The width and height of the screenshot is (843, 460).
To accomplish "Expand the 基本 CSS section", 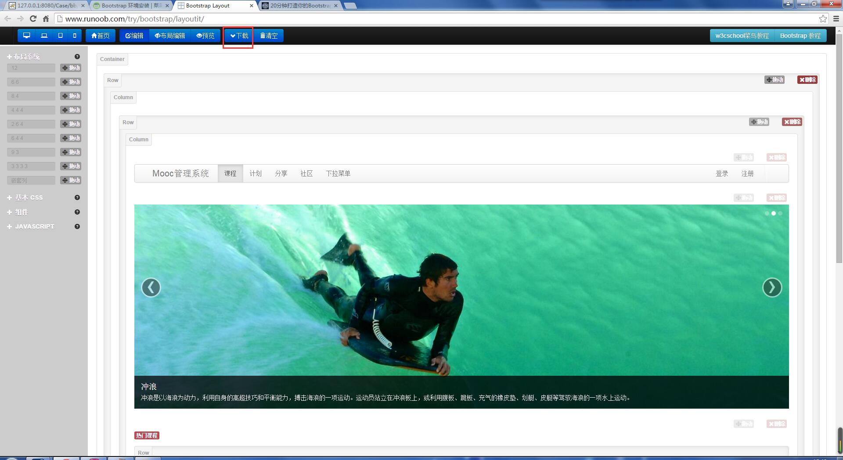I will 25,198.
